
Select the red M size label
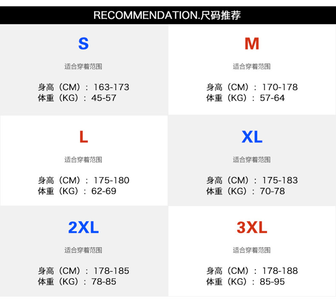252,44
